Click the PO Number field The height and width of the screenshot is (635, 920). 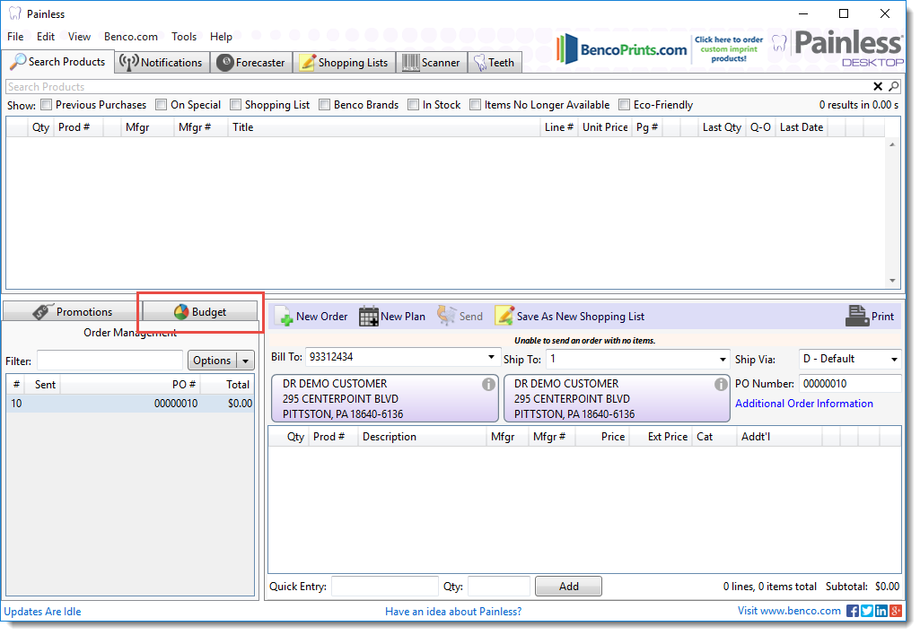click(850, 384)
